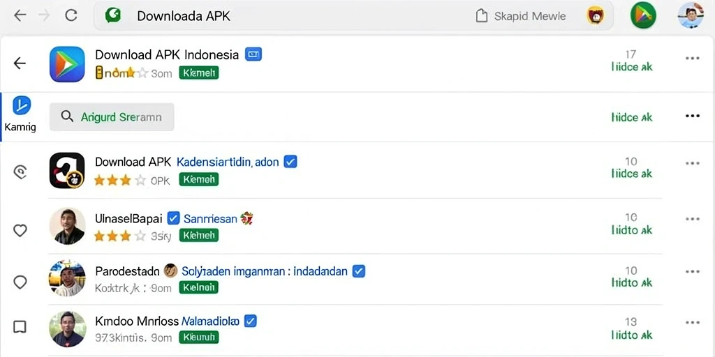Open the three-dot menu for Kmdoo Mnrloss
Image resolution: width=715 pixels, height=357 pixels.
692,323
